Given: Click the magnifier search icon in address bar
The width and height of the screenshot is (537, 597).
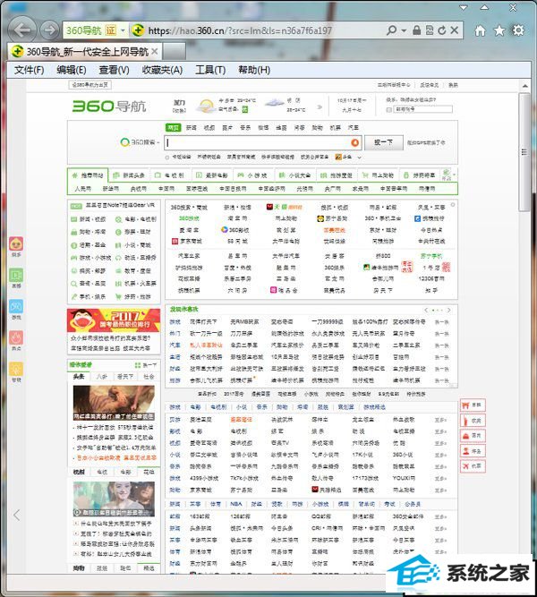Looking at the screenshot, I should point(391,30).
